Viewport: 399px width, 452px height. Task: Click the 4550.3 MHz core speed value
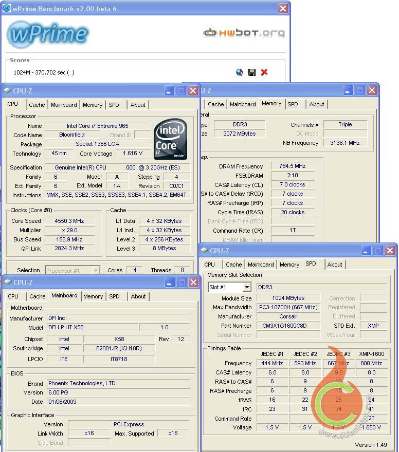tap(69, 221)
